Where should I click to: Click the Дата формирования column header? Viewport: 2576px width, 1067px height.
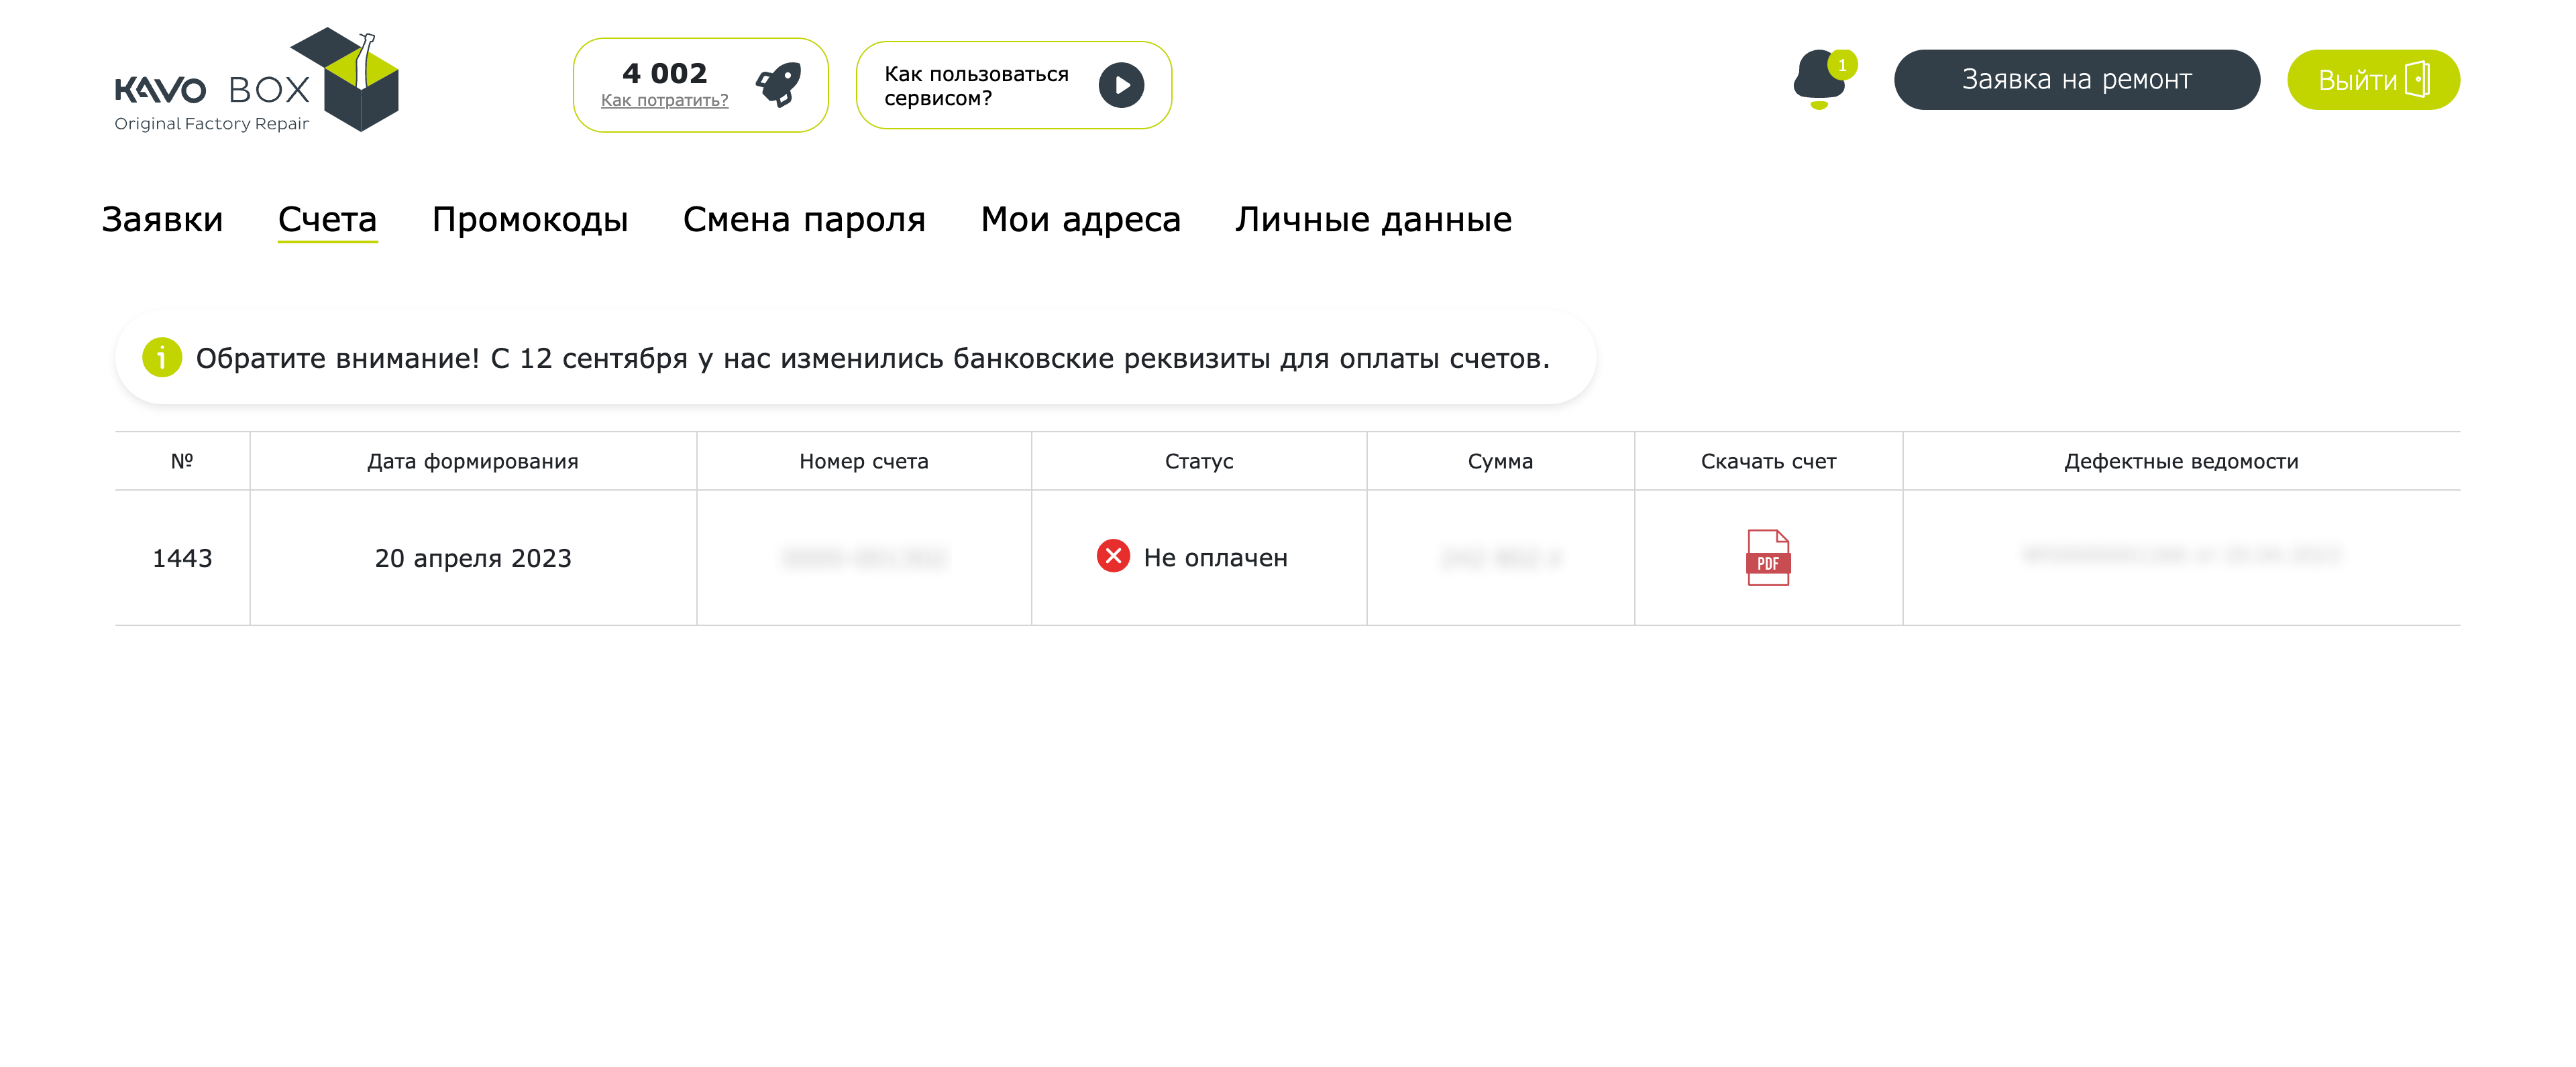click(x=473, y=462)
